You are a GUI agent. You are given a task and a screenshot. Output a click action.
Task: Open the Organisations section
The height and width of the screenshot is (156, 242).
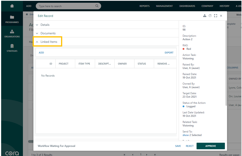(12, 34)
